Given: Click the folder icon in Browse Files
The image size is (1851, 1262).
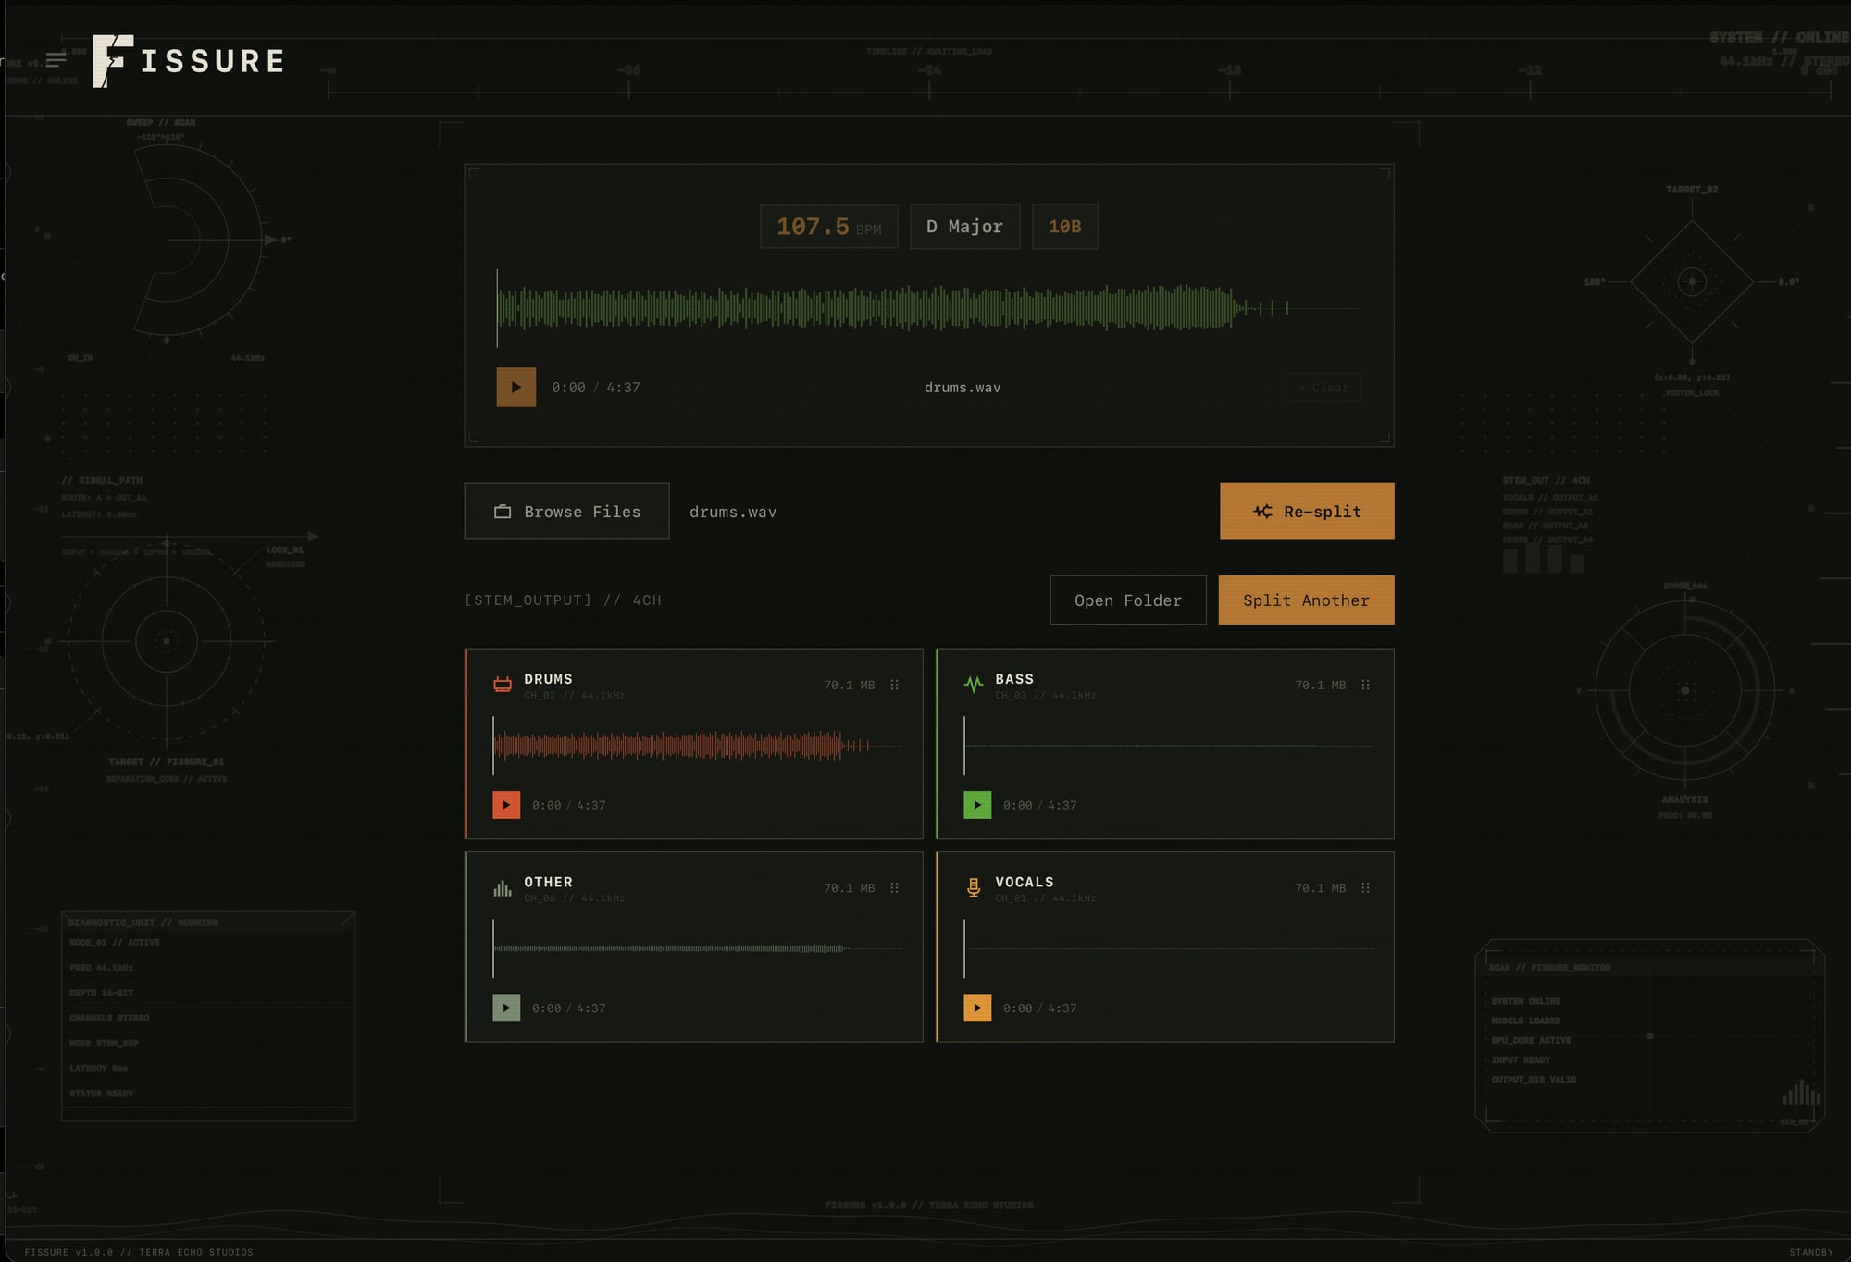Looking at the screenshot, I should tap(503, 512).
